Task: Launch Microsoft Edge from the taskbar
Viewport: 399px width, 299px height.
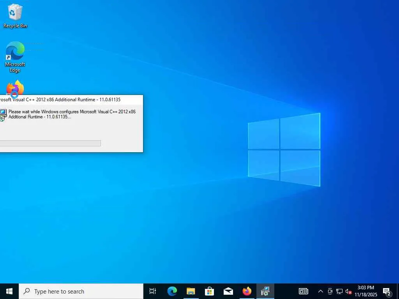Action: pyautogui.click(x=172, y=291)
